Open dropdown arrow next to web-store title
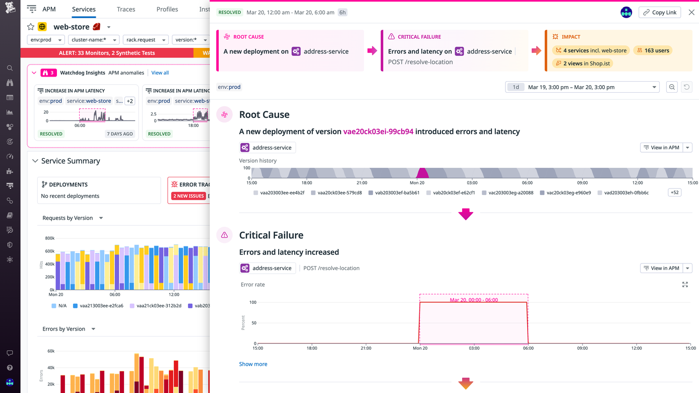699x393 pixels. tap(109, 27)
